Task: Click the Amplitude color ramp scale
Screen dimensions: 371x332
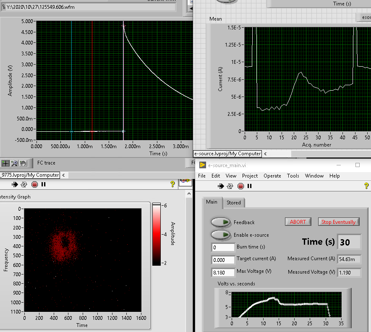Action: coord(156,234)
